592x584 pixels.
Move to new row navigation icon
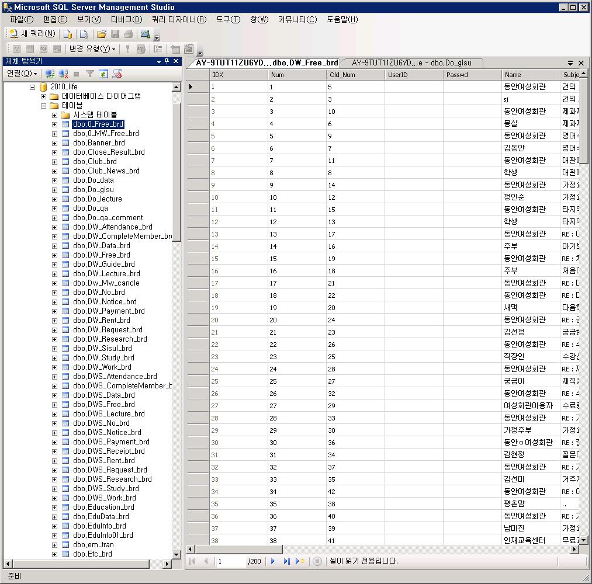[x=300, y=561]
